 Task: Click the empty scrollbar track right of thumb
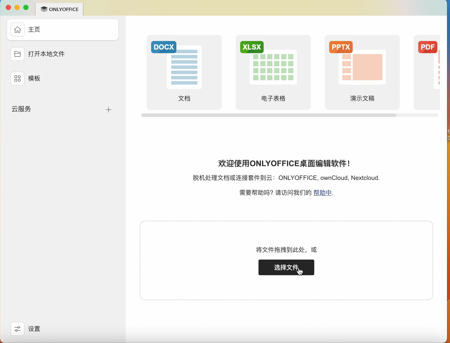click(417, 115)
